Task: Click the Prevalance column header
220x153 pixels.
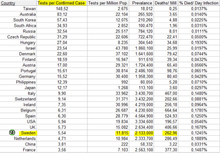Action: click(x=141, y=3)
